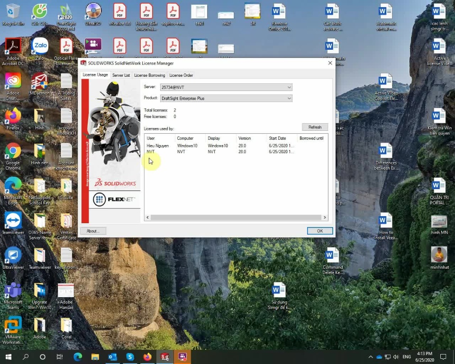Show hidden system tray icons
Screen dimensions: 455x364
[x=371, y=357]
